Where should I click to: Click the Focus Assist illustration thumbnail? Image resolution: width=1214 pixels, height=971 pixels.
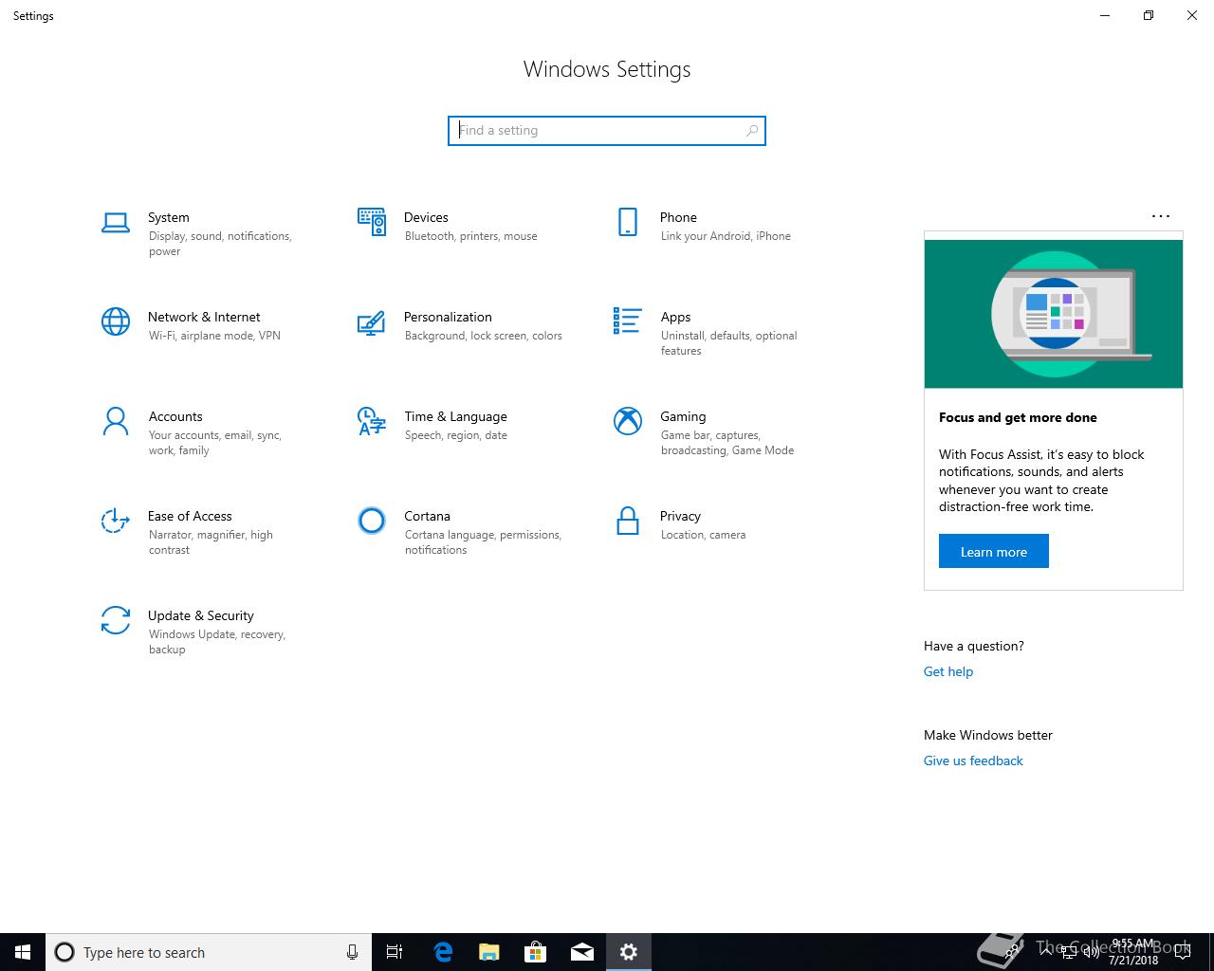coord(1054,314)
